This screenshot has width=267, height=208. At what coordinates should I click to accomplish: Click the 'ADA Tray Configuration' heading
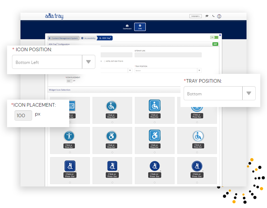pos(59,44)
